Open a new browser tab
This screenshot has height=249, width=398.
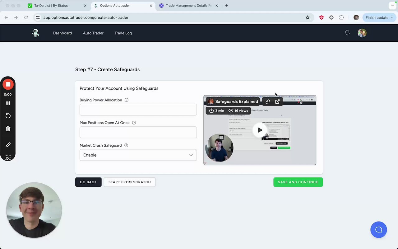pos(227,6)
